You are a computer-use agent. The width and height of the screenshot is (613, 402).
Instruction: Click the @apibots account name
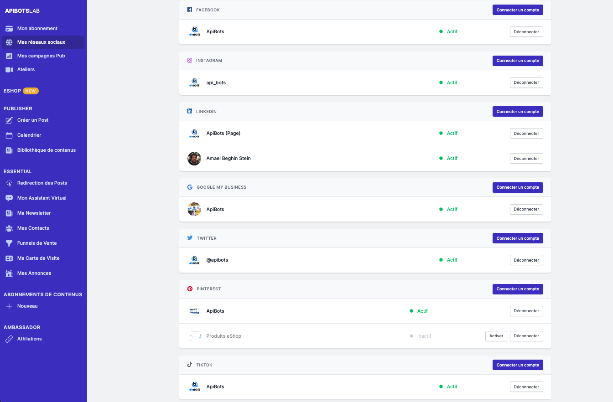click(x=217, y=260)
